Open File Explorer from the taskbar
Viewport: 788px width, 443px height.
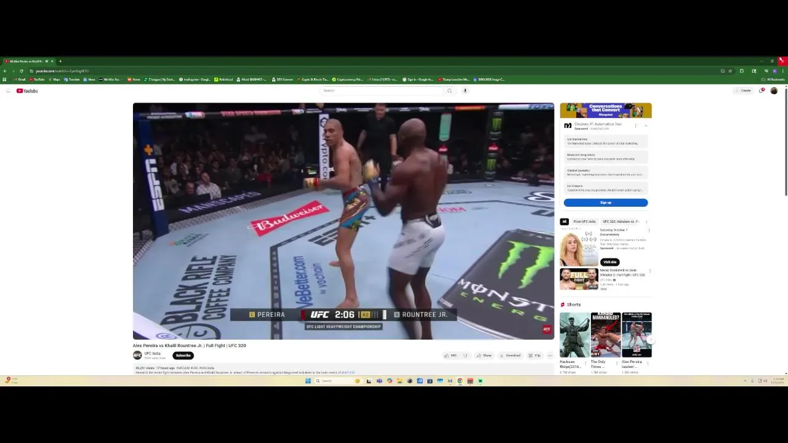400,381
